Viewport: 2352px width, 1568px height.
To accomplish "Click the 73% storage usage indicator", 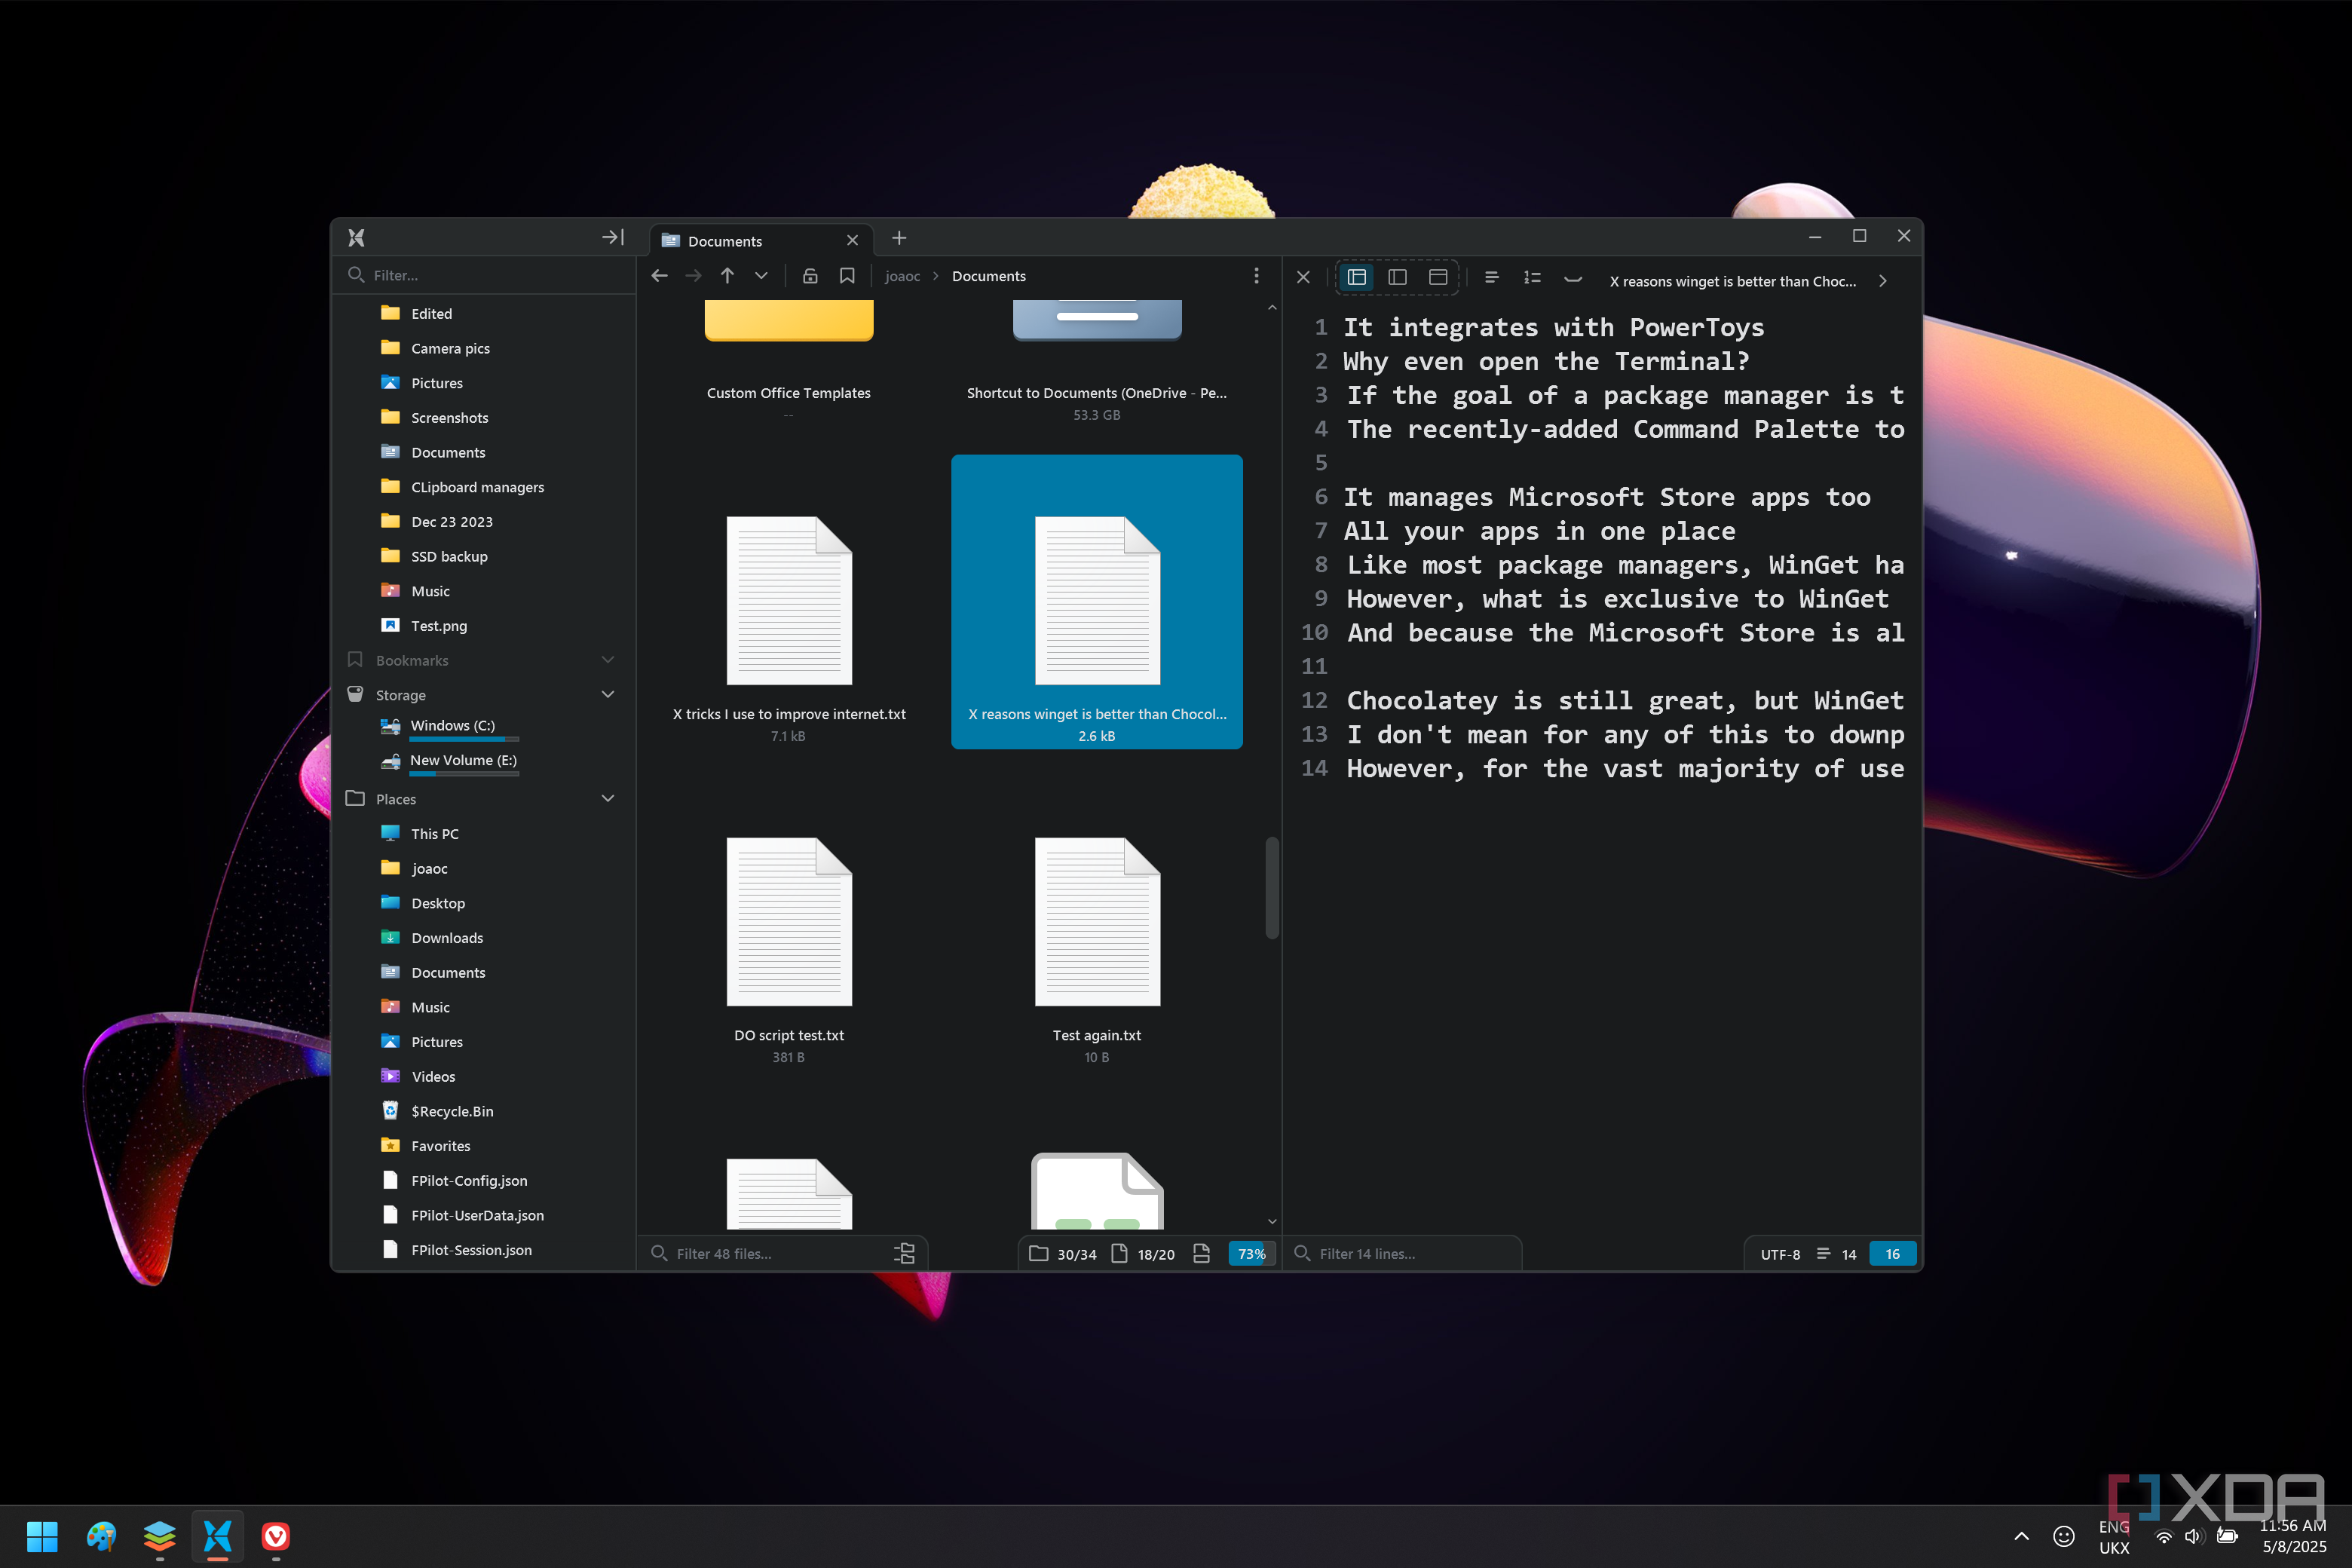I will [1251, 1254].
